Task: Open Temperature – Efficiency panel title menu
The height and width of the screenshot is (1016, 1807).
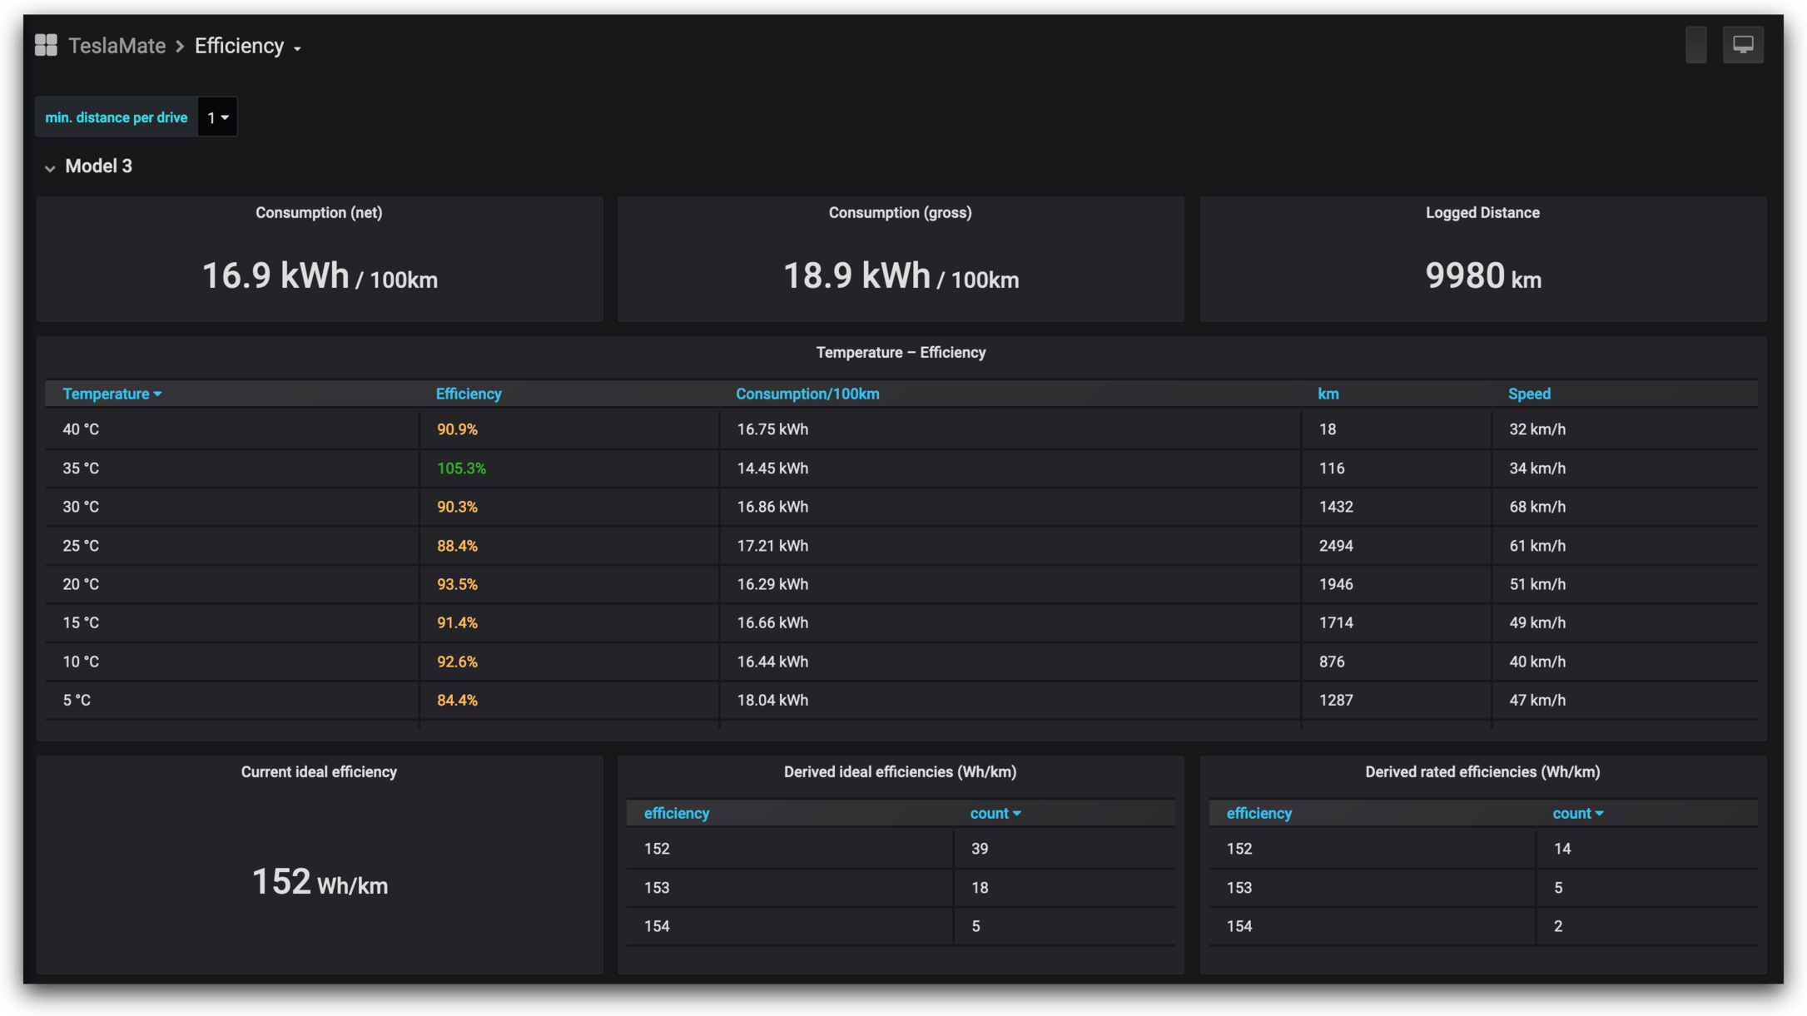Action: click(900, 353)
